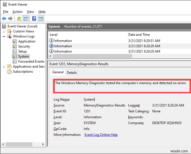Click the Computer value DESKTOP-8QSHN3V

click(x=167, y=123)
